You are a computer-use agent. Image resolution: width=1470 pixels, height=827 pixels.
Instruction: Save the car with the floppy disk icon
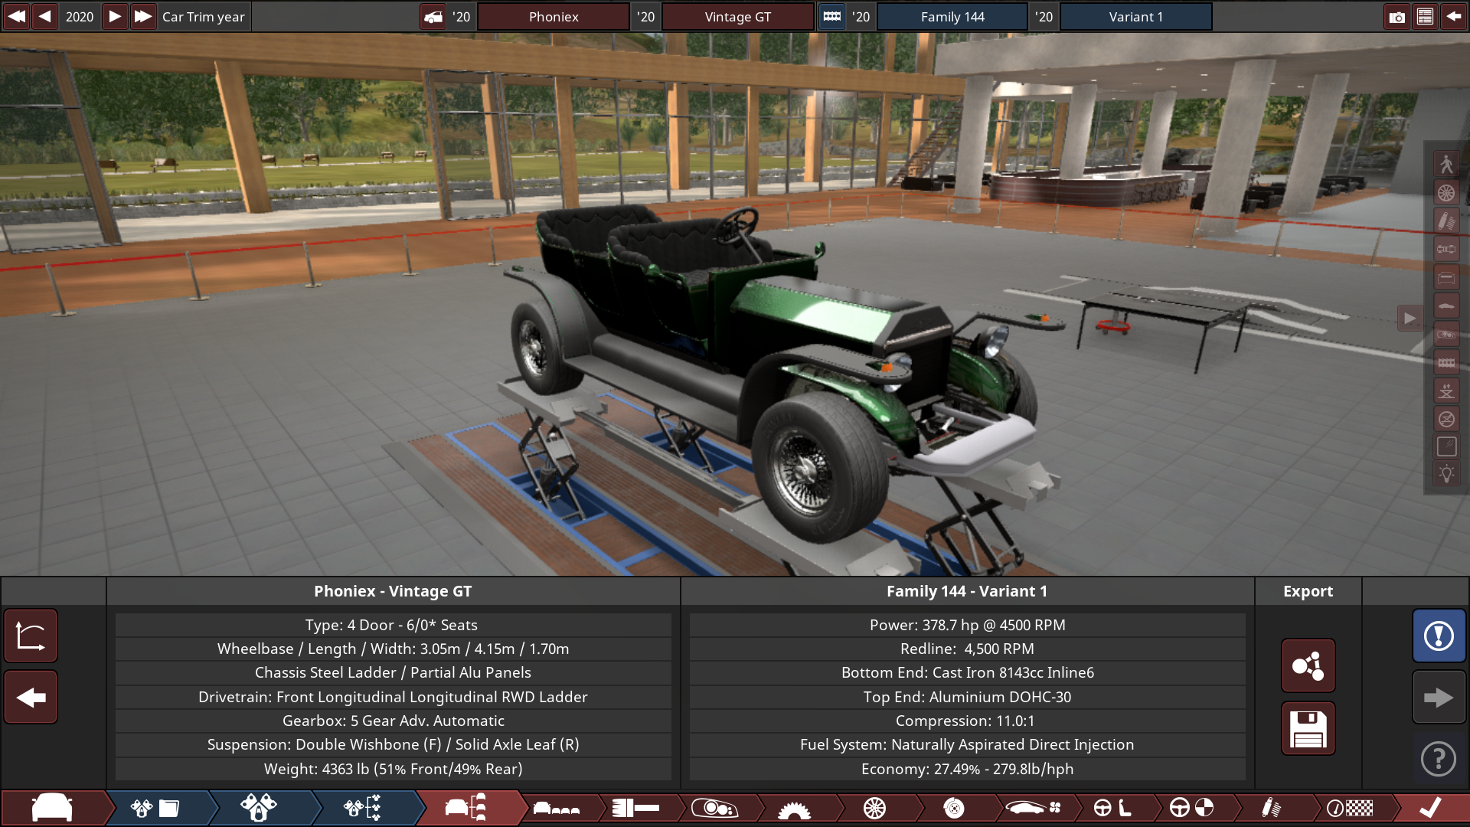click(1308, 728)
